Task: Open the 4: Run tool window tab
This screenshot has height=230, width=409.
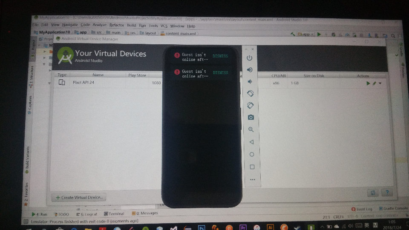Action: [39, 214]
